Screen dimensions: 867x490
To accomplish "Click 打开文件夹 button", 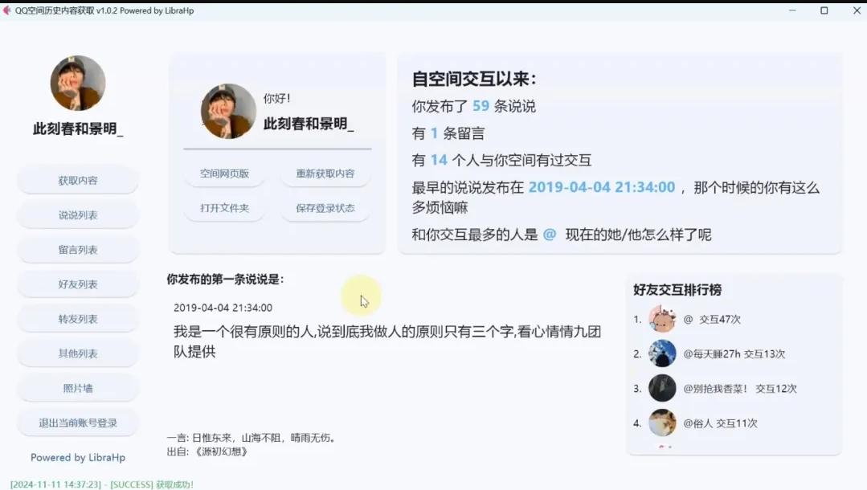I will point(224,208).
